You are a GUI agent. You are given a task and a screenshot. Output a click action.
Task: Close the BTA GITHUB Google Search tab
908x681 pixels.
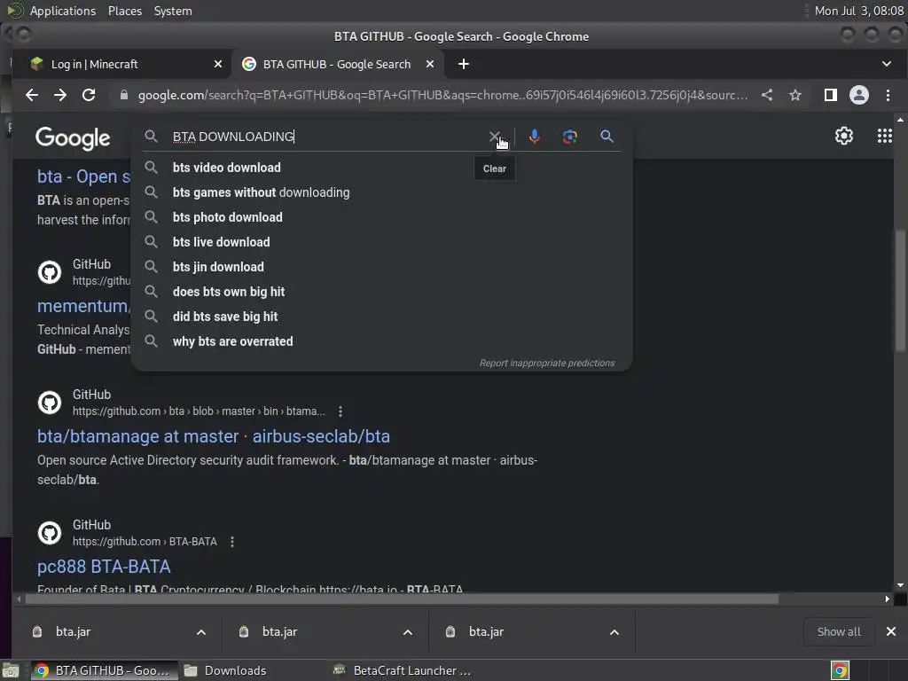click(x=430, y=64)
